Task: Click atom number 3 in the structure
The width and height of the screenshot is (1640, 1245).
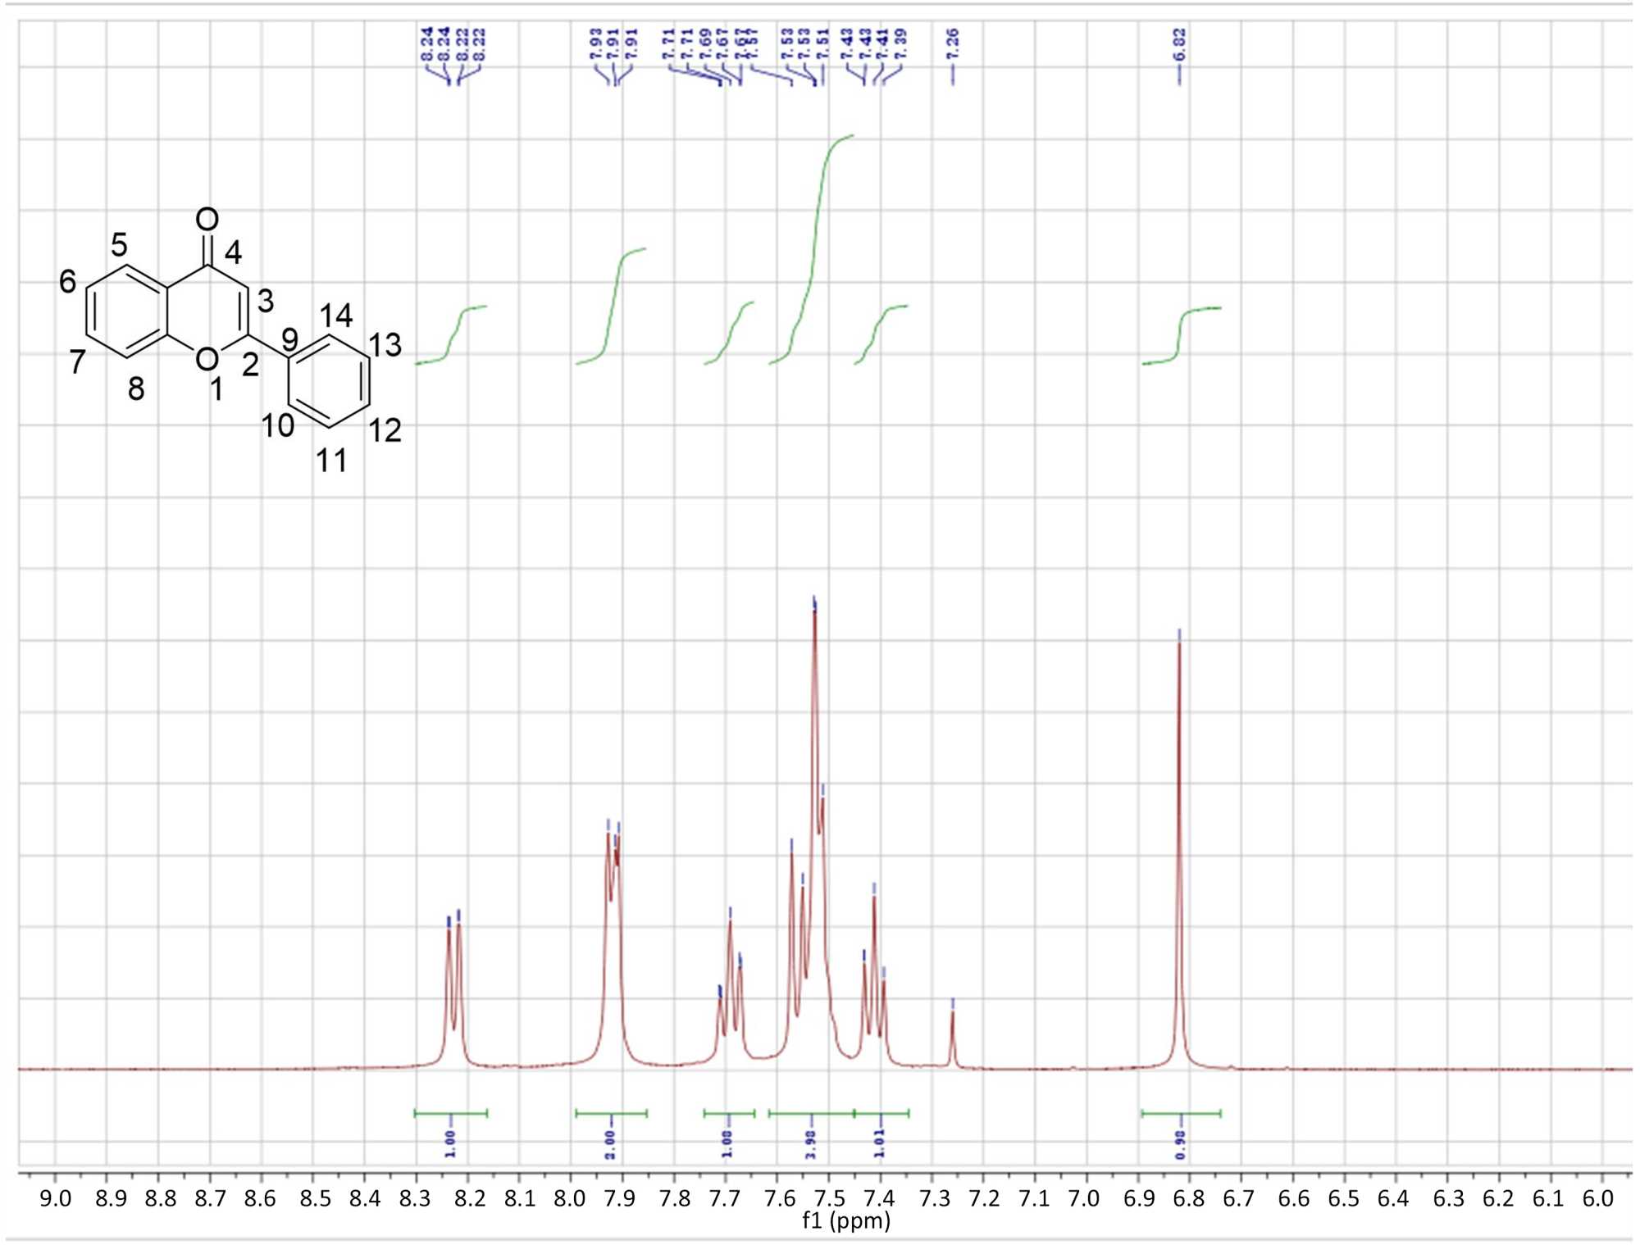Action: pyautogui.click(x=265, y=301)
